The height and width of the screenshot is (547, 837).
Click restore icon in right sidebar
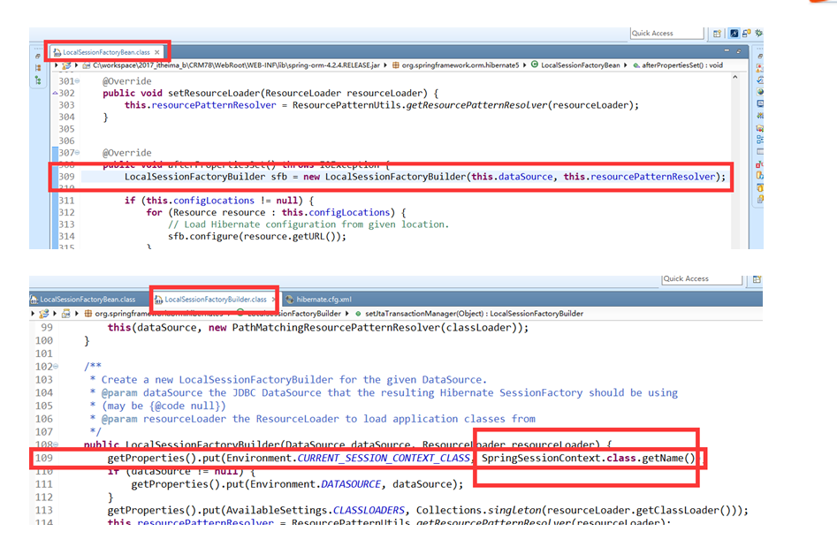(760, 56)
